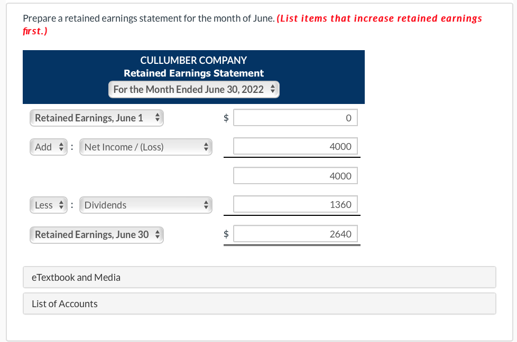Change the Less dropdown selection
This screenshot has width=517, height=342.
coord(49,205)
